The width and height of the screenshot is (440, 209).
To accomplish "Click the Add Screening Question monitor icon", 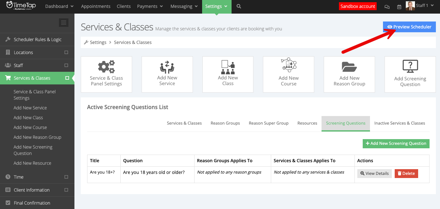I will pos(410,67).
